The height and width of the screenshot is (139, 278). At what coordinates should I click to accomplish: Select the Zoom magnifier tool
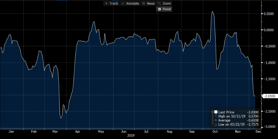[164, 4]
